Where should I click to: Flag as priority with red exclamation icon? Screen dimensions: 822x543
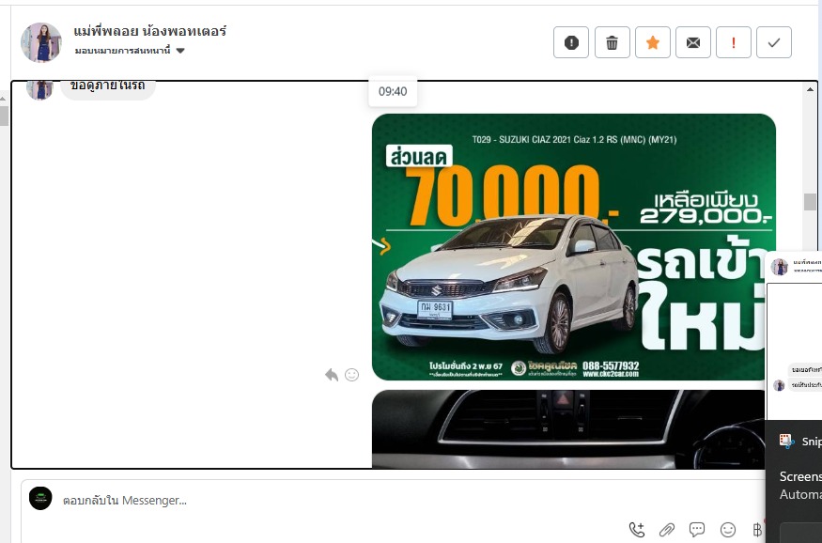pyautogui.click(x=734, y=42)
